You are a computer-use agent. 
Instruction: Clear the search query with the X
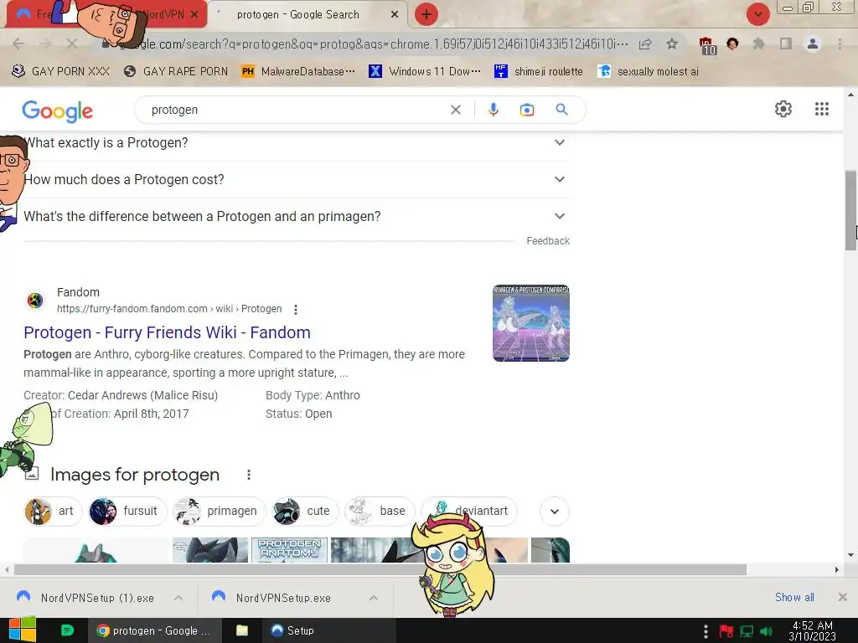tap(455, 110)
